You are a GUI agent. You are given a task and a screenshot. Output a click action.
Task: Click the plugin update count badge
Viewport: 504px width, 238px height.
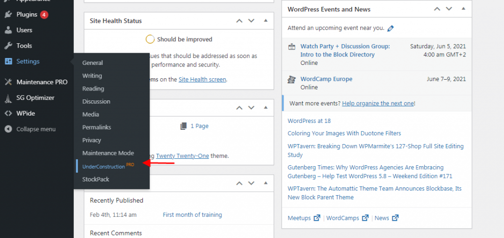point(44,14)
